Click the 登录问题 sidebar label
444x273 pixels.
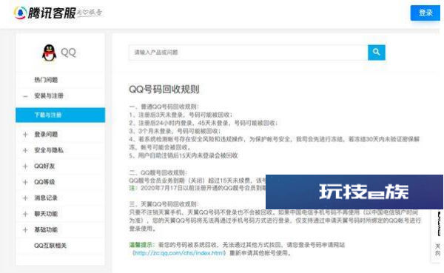(x=46, y=134)
